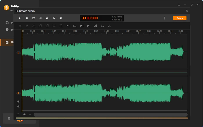Paste the copied audio

(x=47, y=26)
